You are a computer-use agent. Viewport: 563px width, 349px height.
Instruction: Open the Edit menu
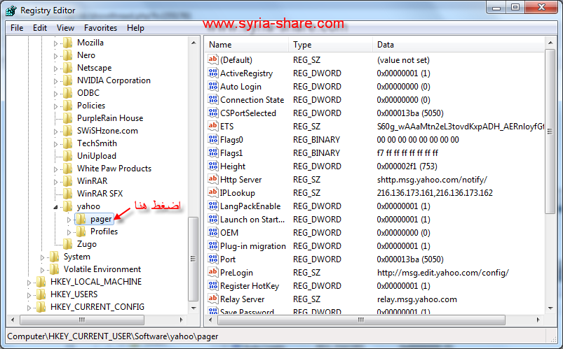[x=40, y=28]
